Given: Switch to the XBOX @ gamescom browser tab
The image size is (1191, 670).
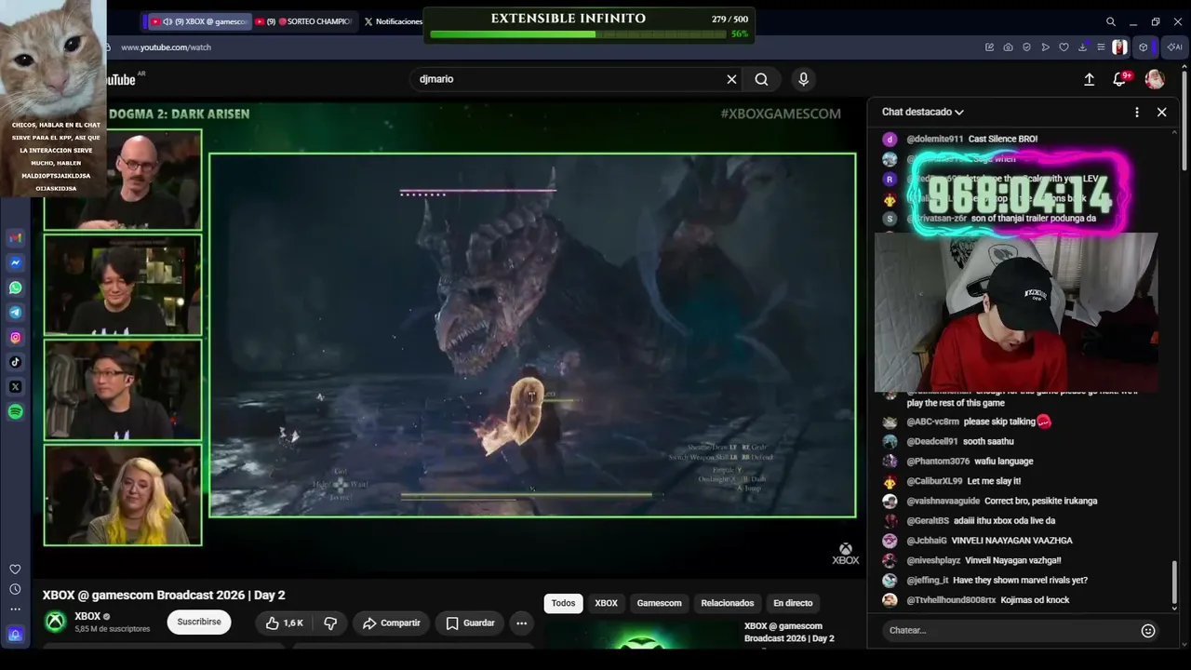Looking at the screenshot, I should click(x=199, y=21).
